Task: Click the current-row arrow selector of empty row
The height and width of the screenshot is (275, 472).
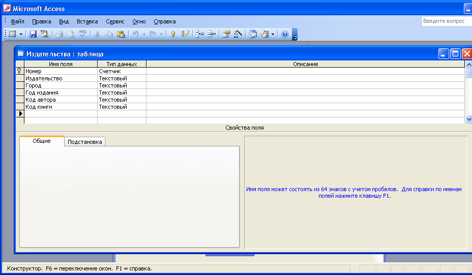Action: pos(20,114)
